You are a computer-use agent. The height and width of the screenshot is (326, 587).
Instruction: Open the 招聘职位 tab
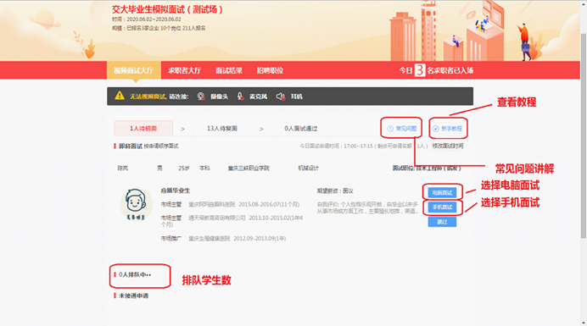270,70
